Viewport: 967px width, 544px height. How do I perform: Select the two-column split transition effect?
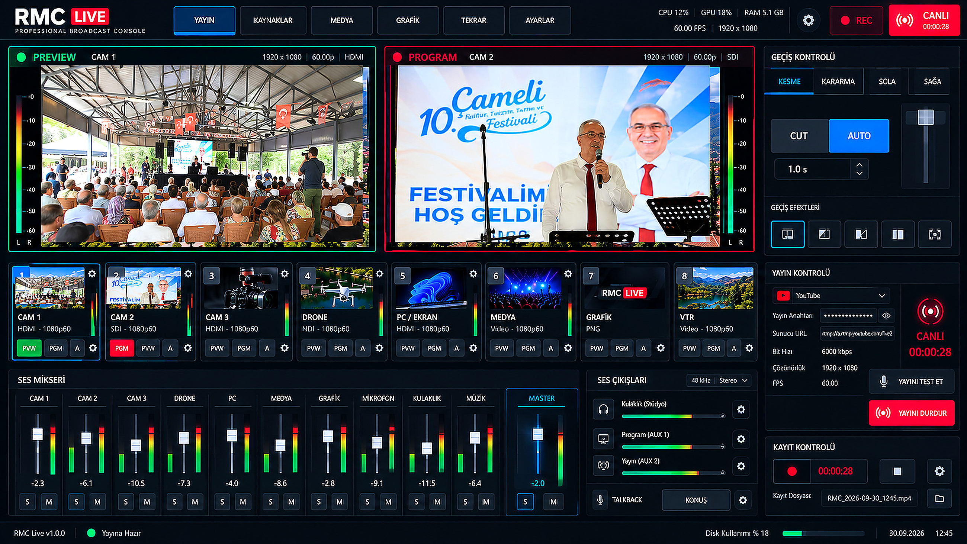coord(897,234)
